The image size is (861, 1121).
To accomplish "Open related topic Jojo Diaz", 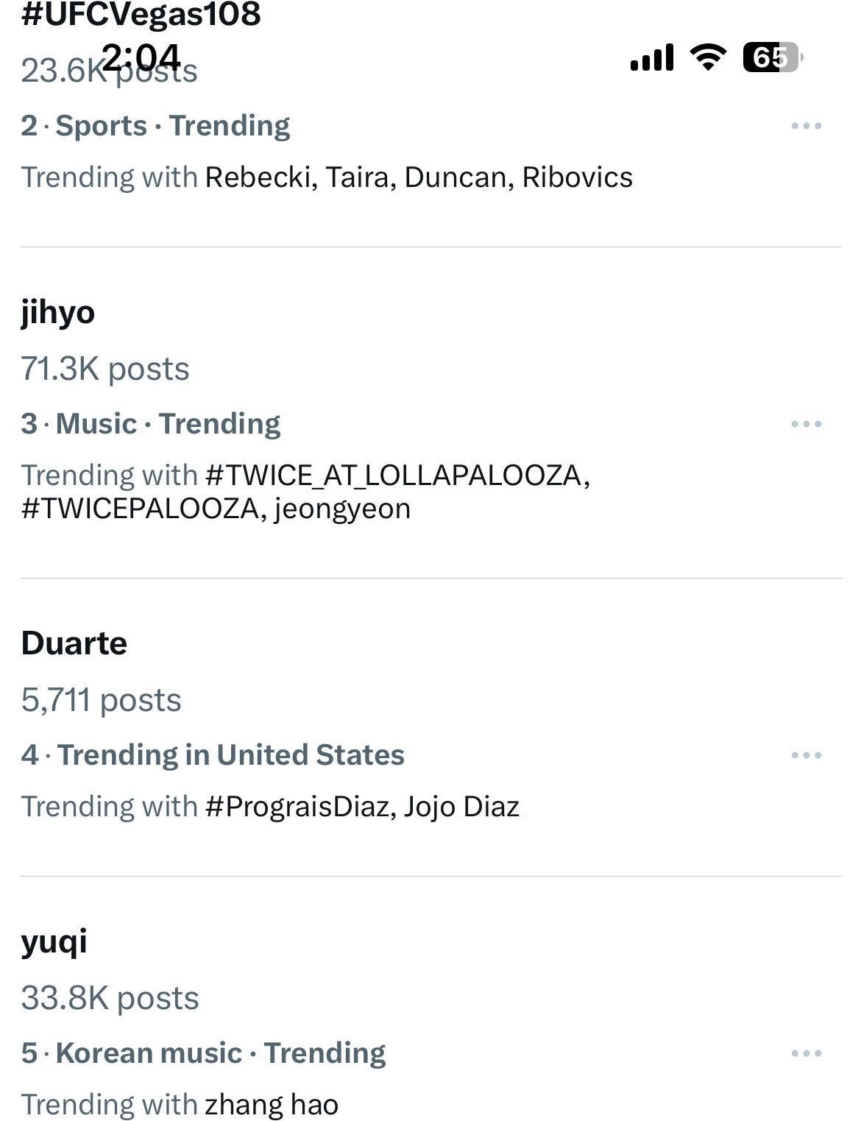I will [x=461, y=807].
